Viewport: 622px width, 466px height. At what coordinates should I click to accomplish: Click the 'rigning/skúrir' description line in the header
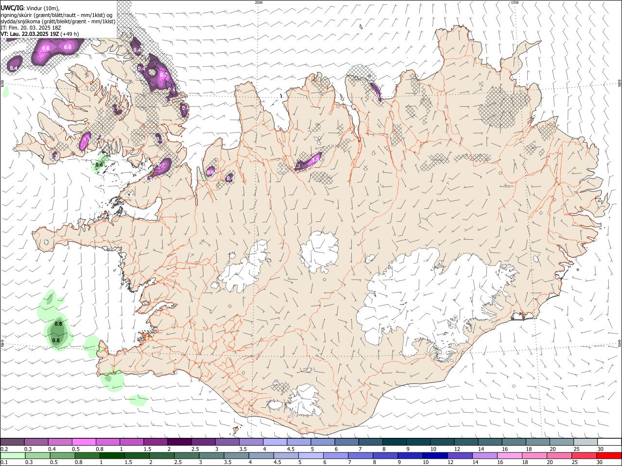(x=56, y=15)
